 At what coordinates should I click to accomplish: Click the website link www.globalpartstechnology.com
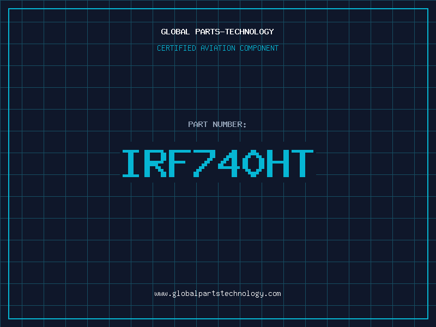(x=217, y=294)
